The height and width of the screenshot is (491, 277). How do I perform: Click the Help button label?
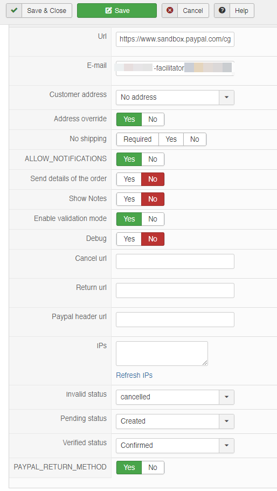pos(241,11)
